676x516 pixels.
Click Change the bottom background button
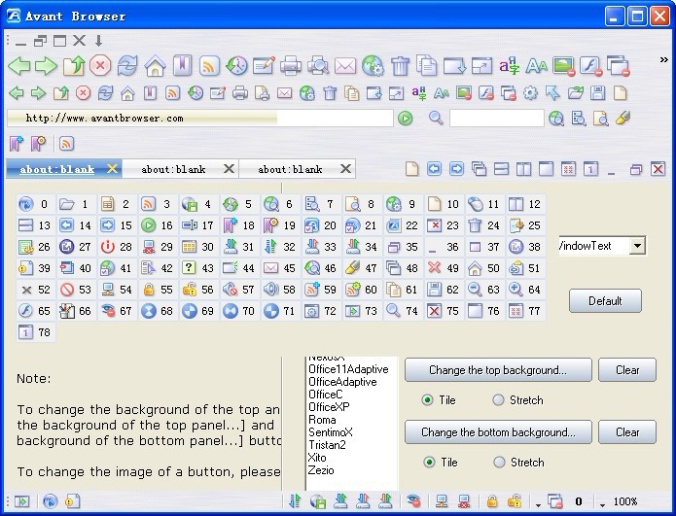click(498, 432)
